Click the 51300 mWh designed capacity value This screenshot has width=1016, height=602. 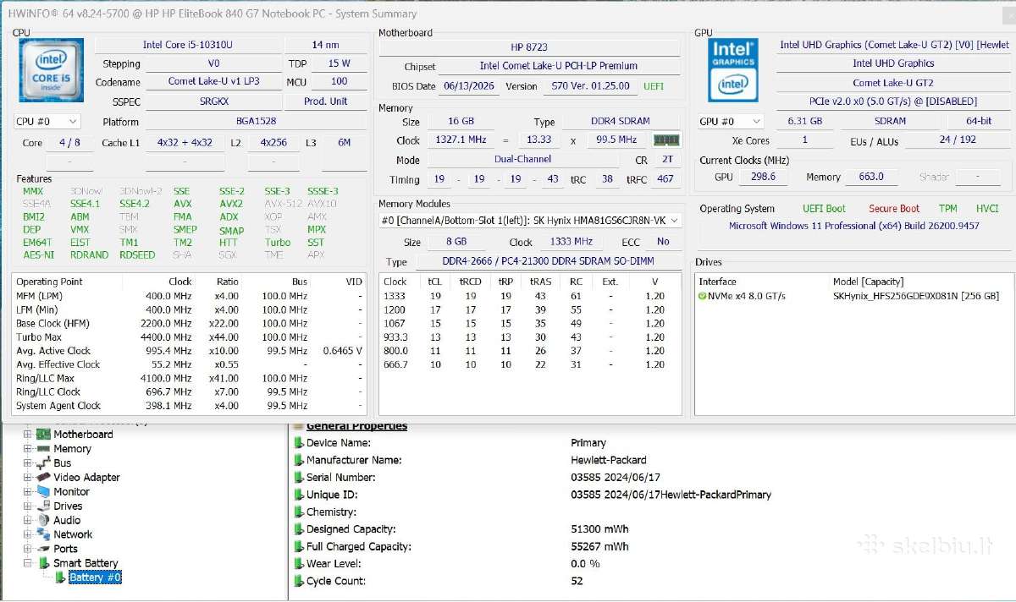coord(600,529)
